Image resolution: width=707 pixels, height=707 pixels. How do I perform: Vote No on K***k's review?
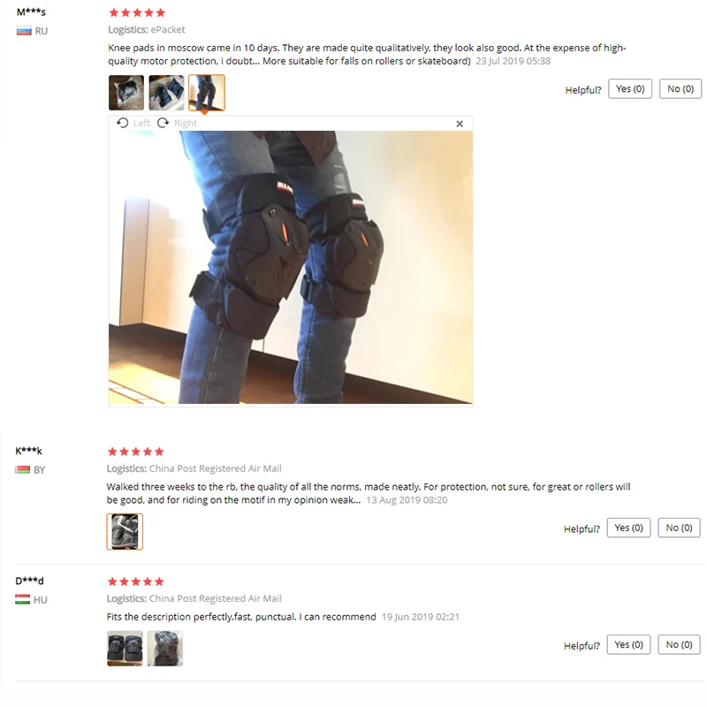[679, 528]
